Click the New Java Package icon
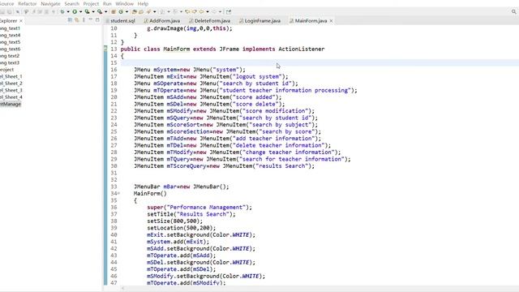The width and height of the screenshot is (519, 292). pos(114,11)
